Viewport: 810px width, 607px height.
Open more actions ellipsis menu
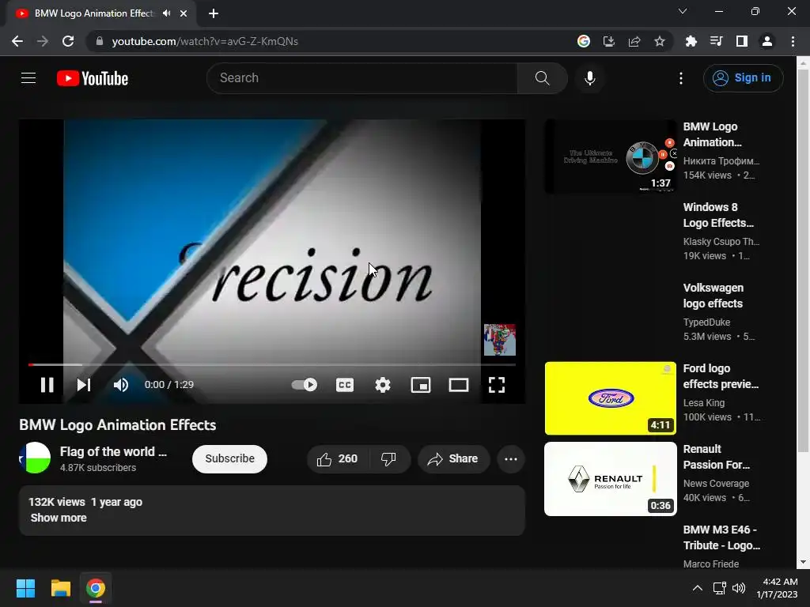(511, 459)
